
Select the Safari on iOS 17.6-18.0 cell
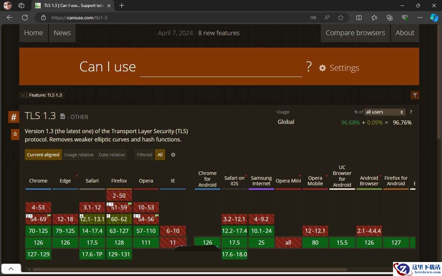click(234, 254)
